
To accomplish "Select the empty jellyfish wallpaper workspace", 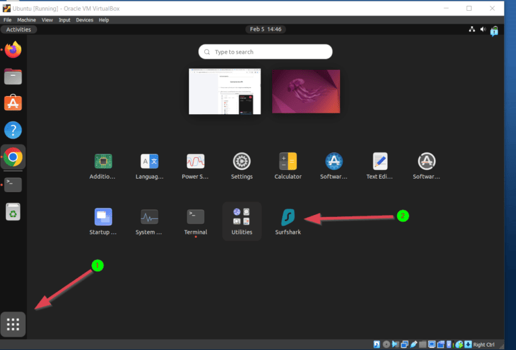I will click(x=306, y=91).
